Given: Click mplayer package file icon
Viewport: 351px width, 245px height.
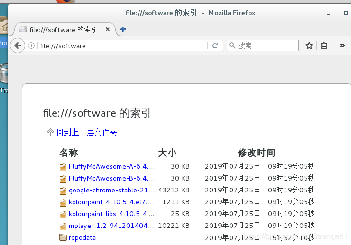Looking at the screenshot, I should coord(63,227).
